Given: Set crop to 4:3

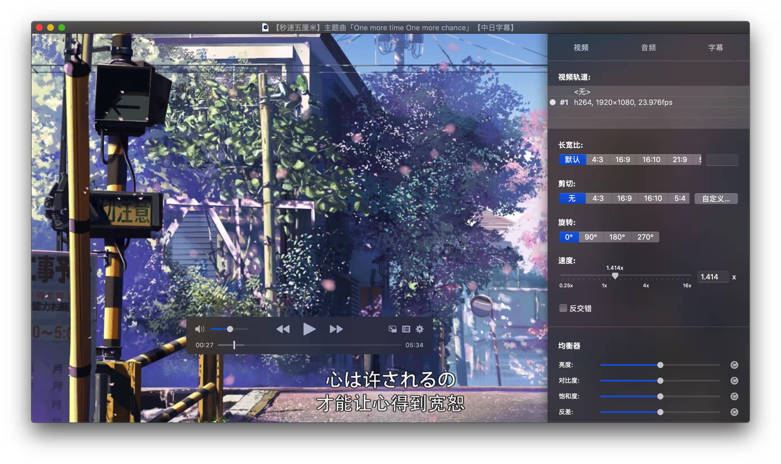Looking at the screenshot, I should click(598, 198).
